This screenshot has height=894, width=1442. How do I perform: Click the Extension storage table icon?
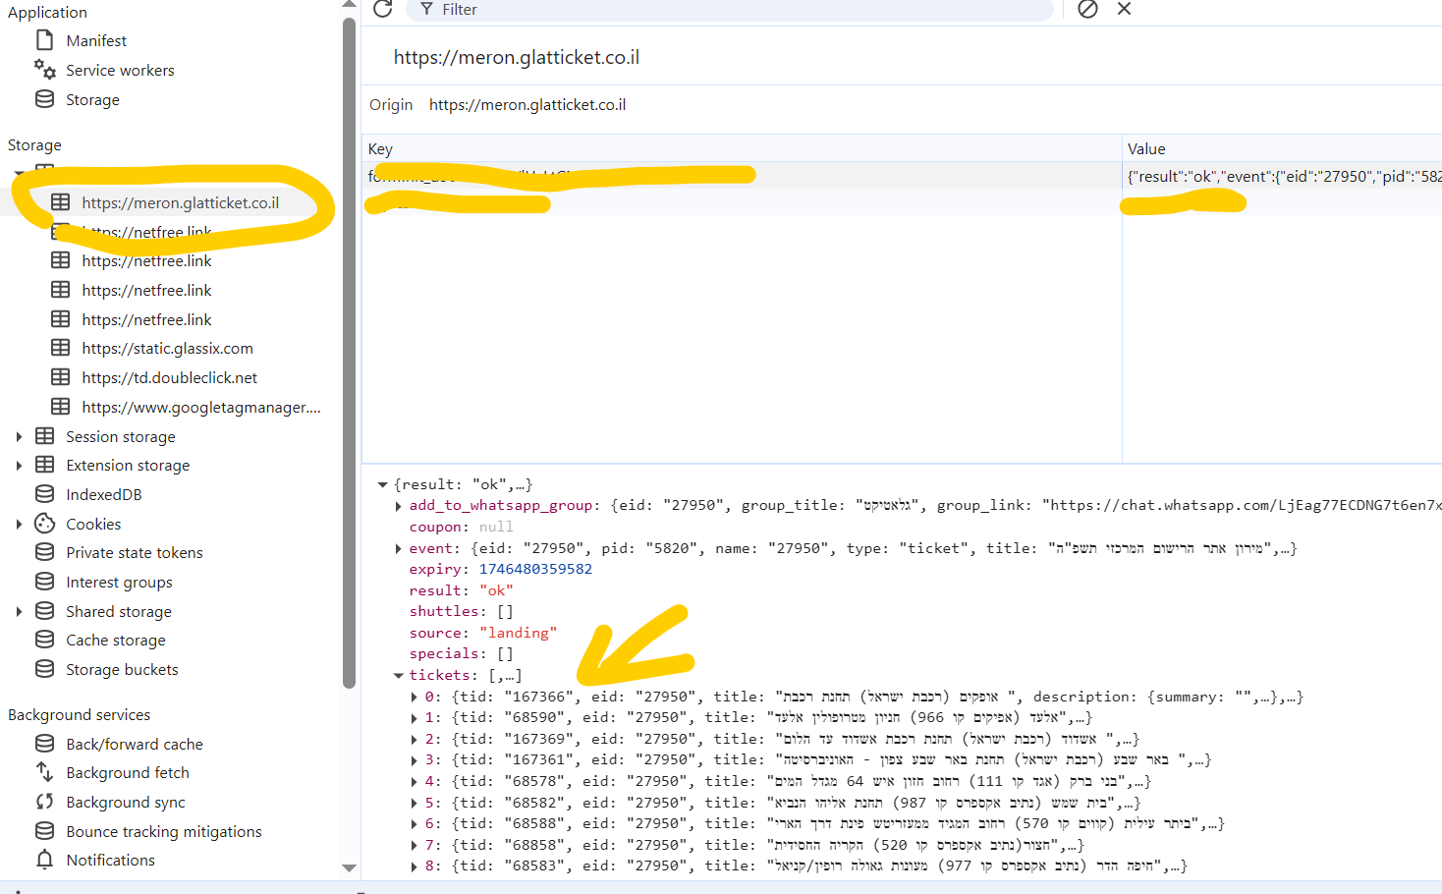[x=44, y=465]
